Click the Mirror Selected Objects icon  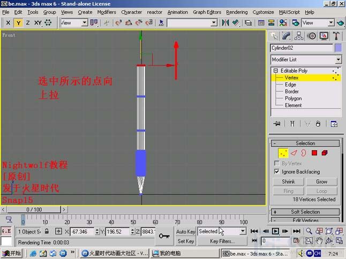click(225, 22)
